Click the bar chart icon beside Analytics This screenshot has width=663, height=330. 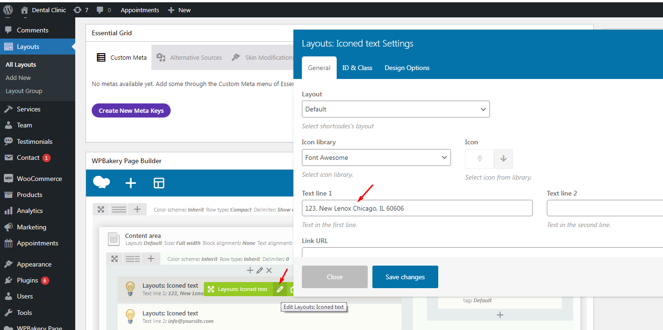pyautogui.click(x=8, y=211)
